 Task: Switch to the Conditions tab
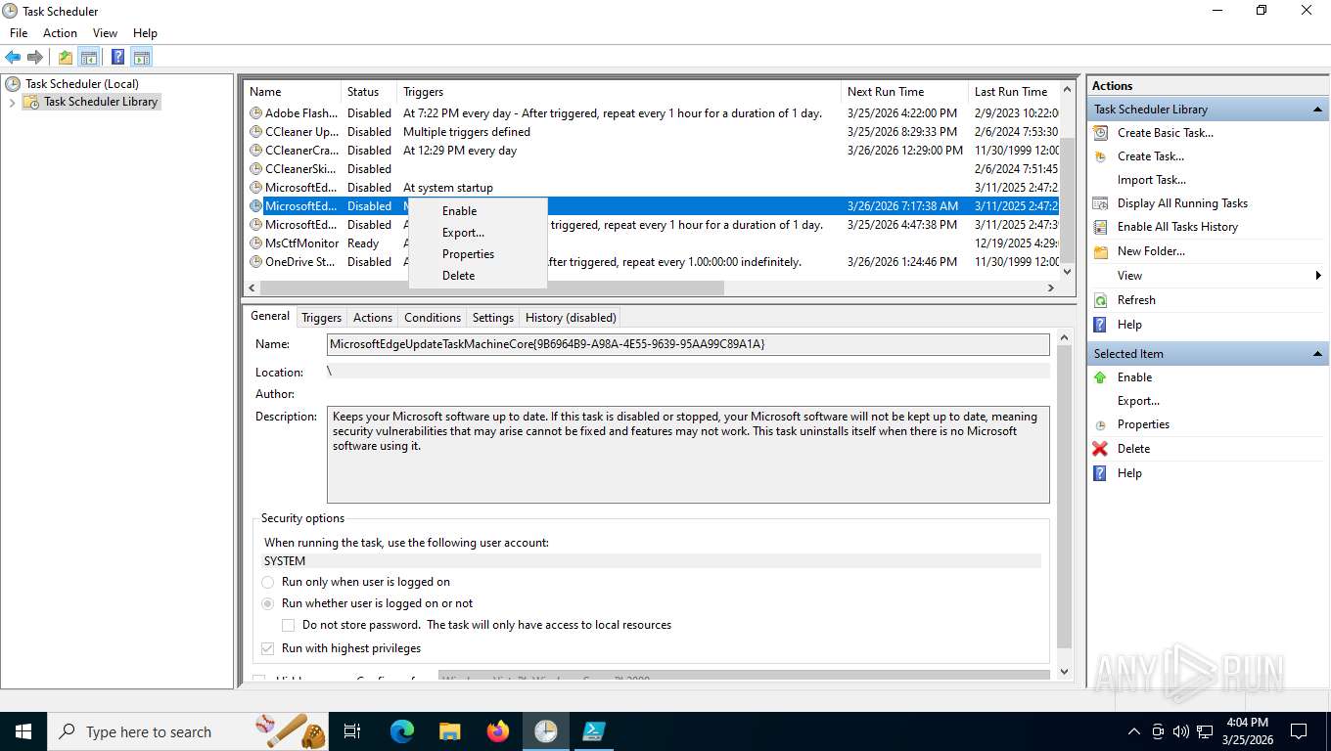click(433, 318)
